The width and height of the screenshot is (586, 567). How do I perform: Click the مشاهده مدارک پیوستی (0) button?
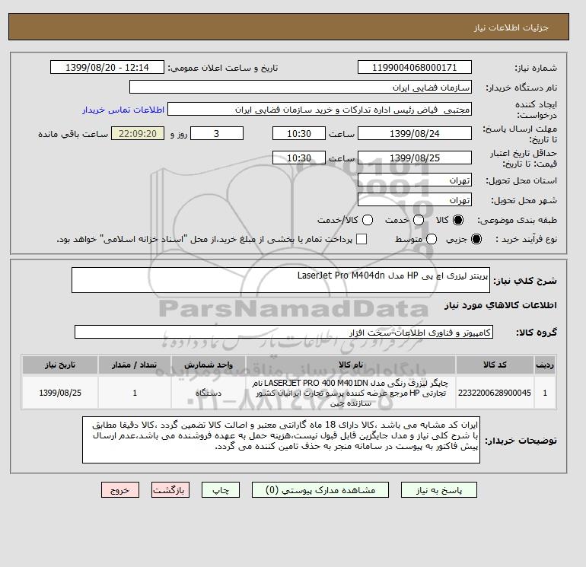[x=320, y=490]
